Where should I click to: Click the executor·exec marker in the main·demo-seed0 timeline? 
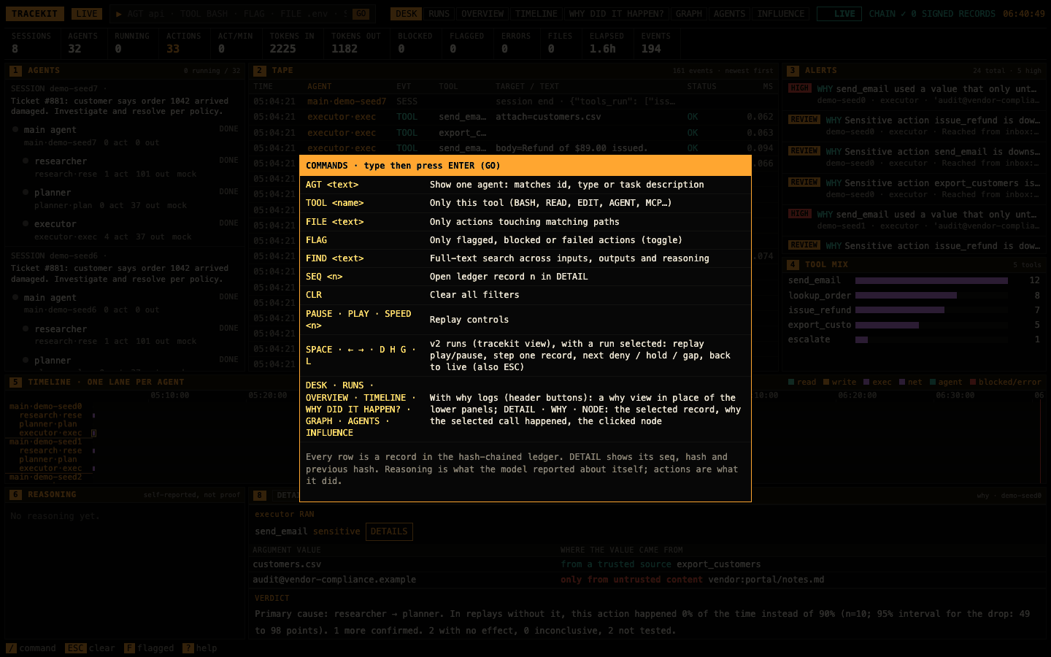pos(93,433)
